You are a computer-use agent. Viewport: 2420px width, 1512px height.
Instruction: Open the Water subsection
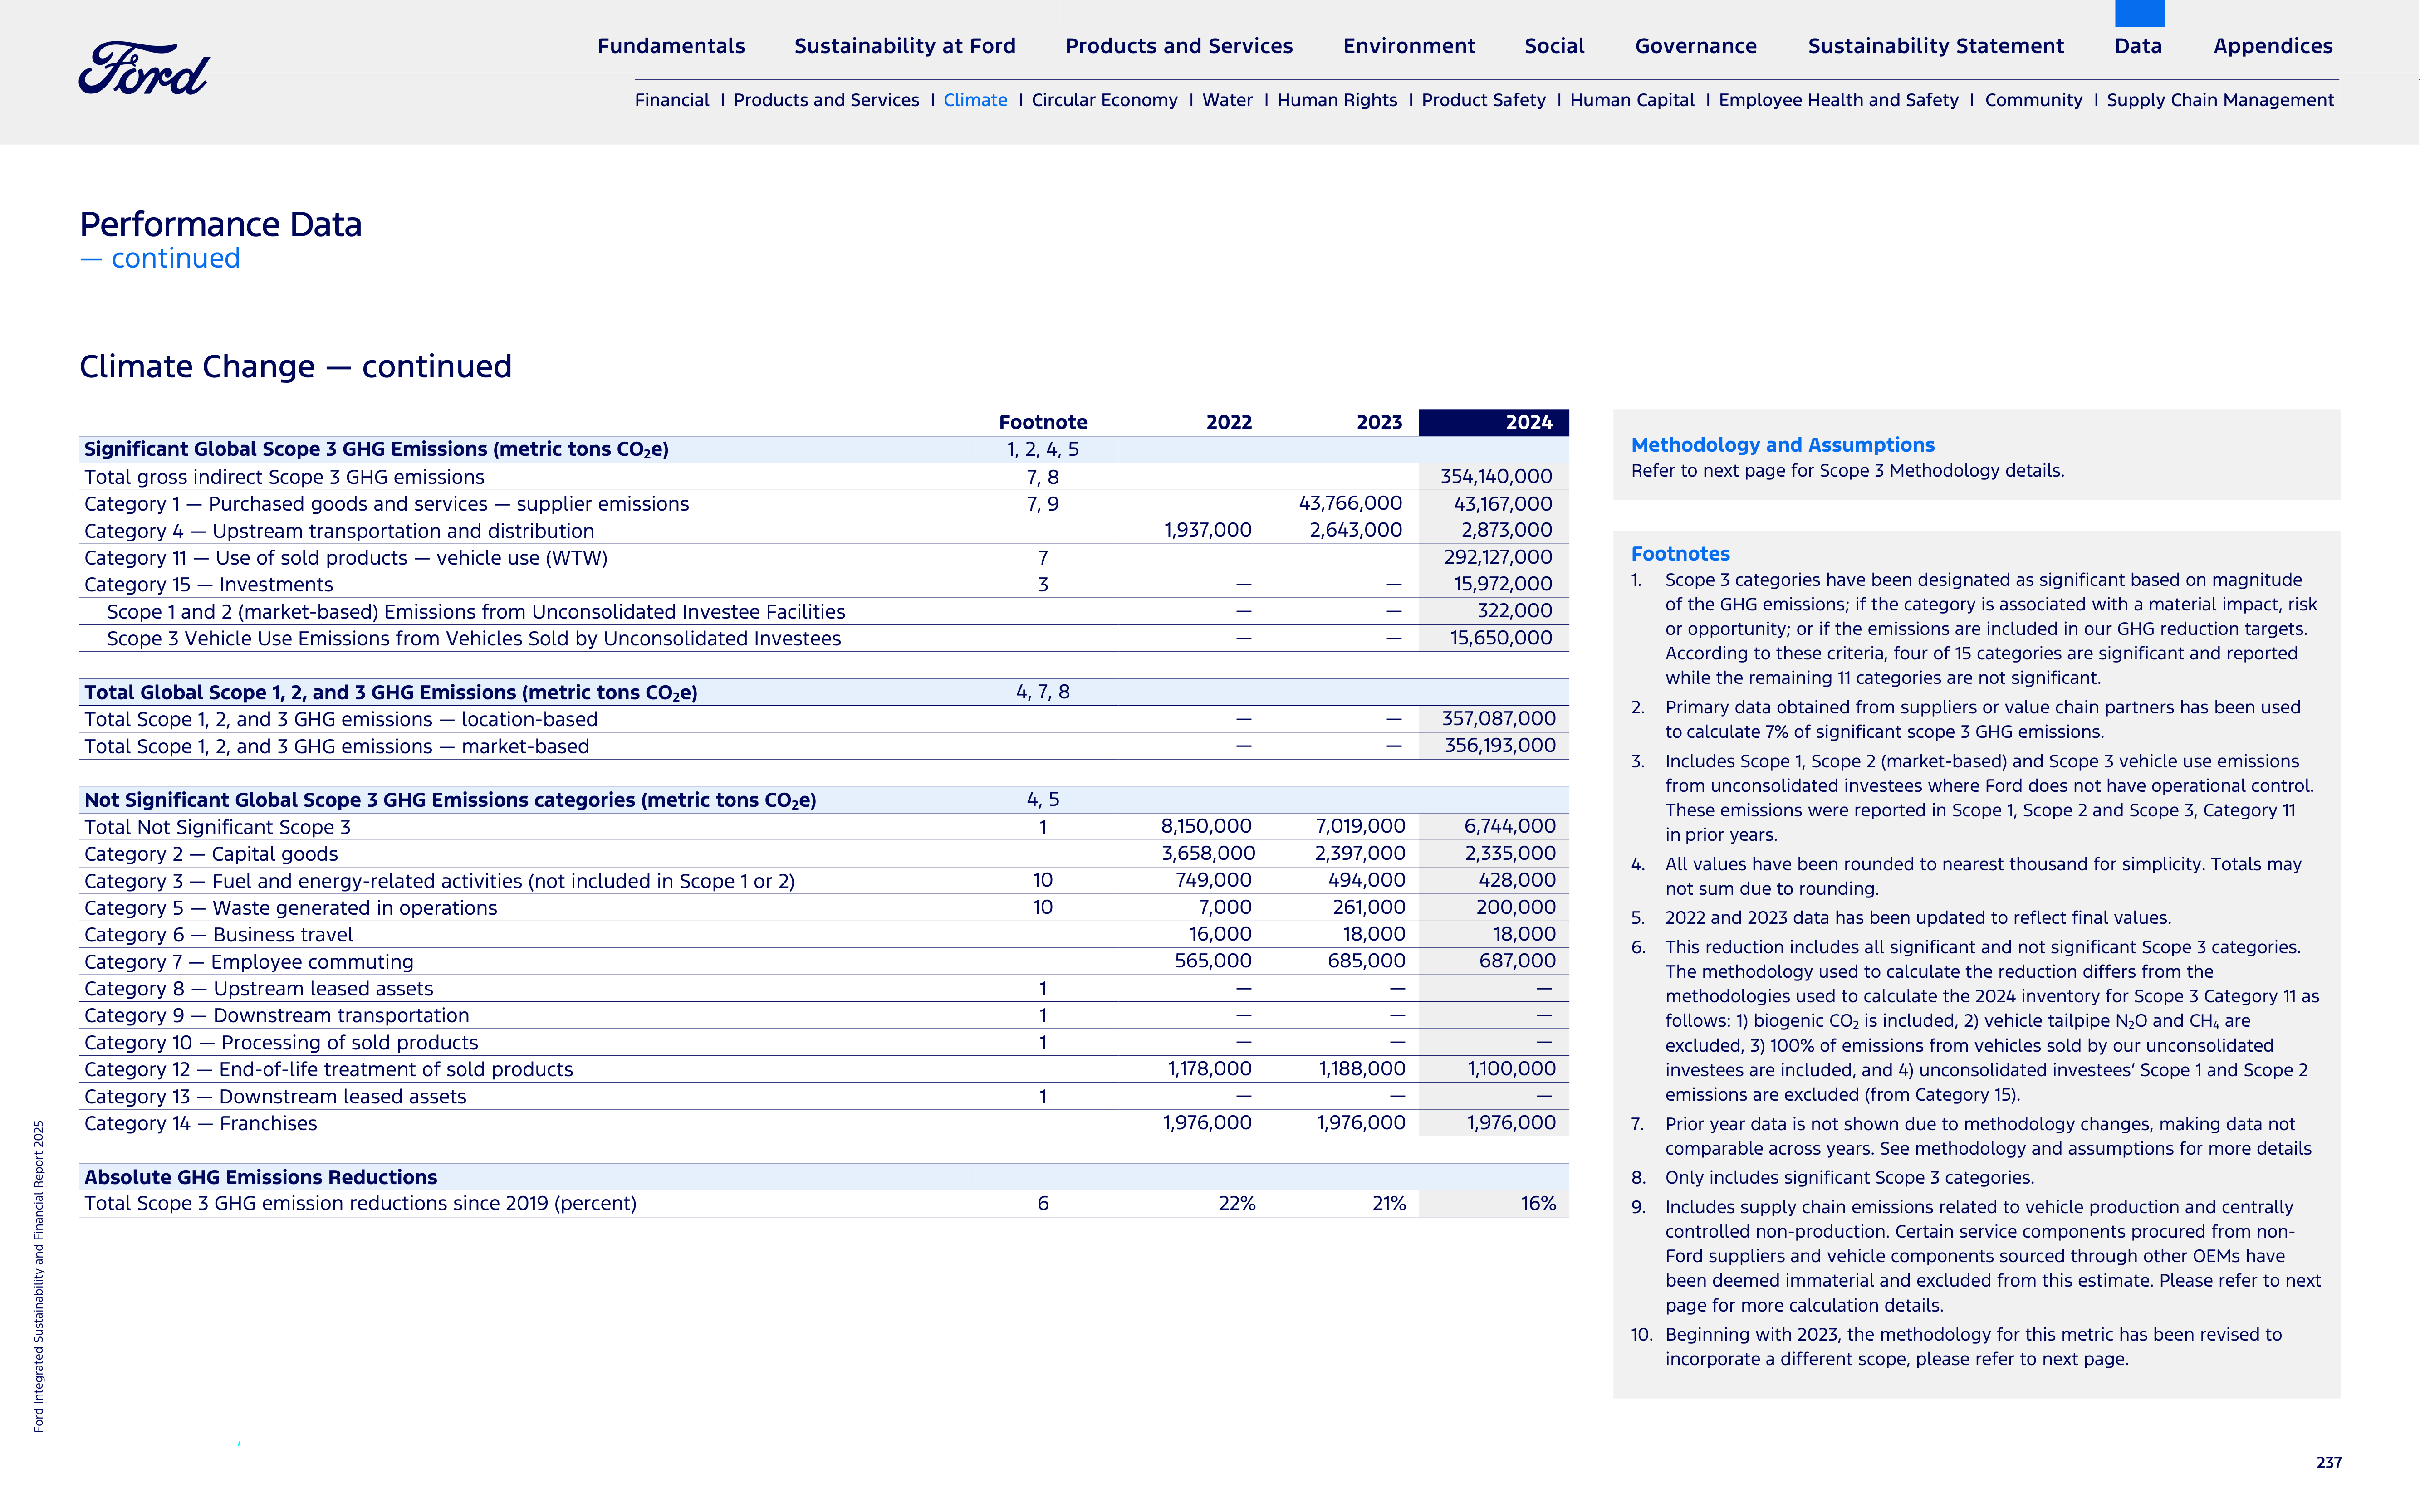(1228, 100)
